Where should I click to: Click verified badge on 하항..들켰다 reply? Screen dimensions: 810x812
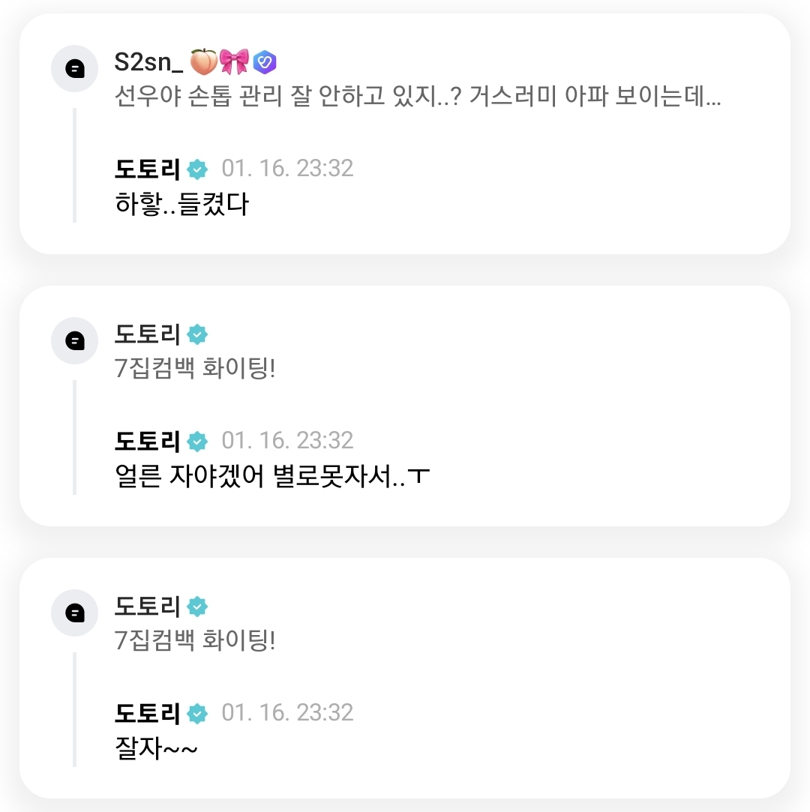pos(197,169)
